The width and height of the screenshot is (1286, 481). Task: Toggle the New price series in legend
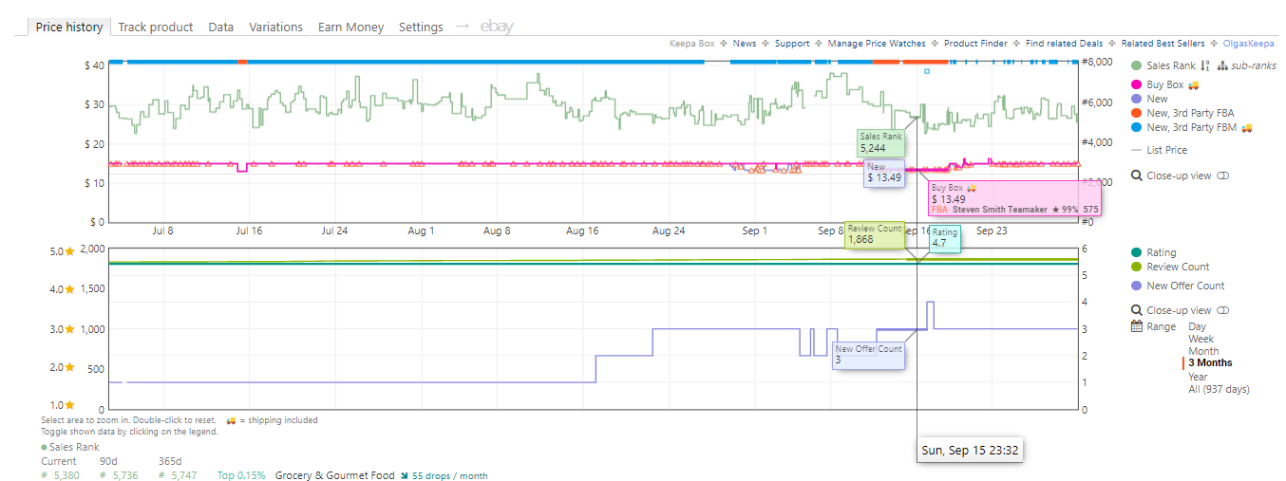pyautogui.click(x=1149, y=99)
